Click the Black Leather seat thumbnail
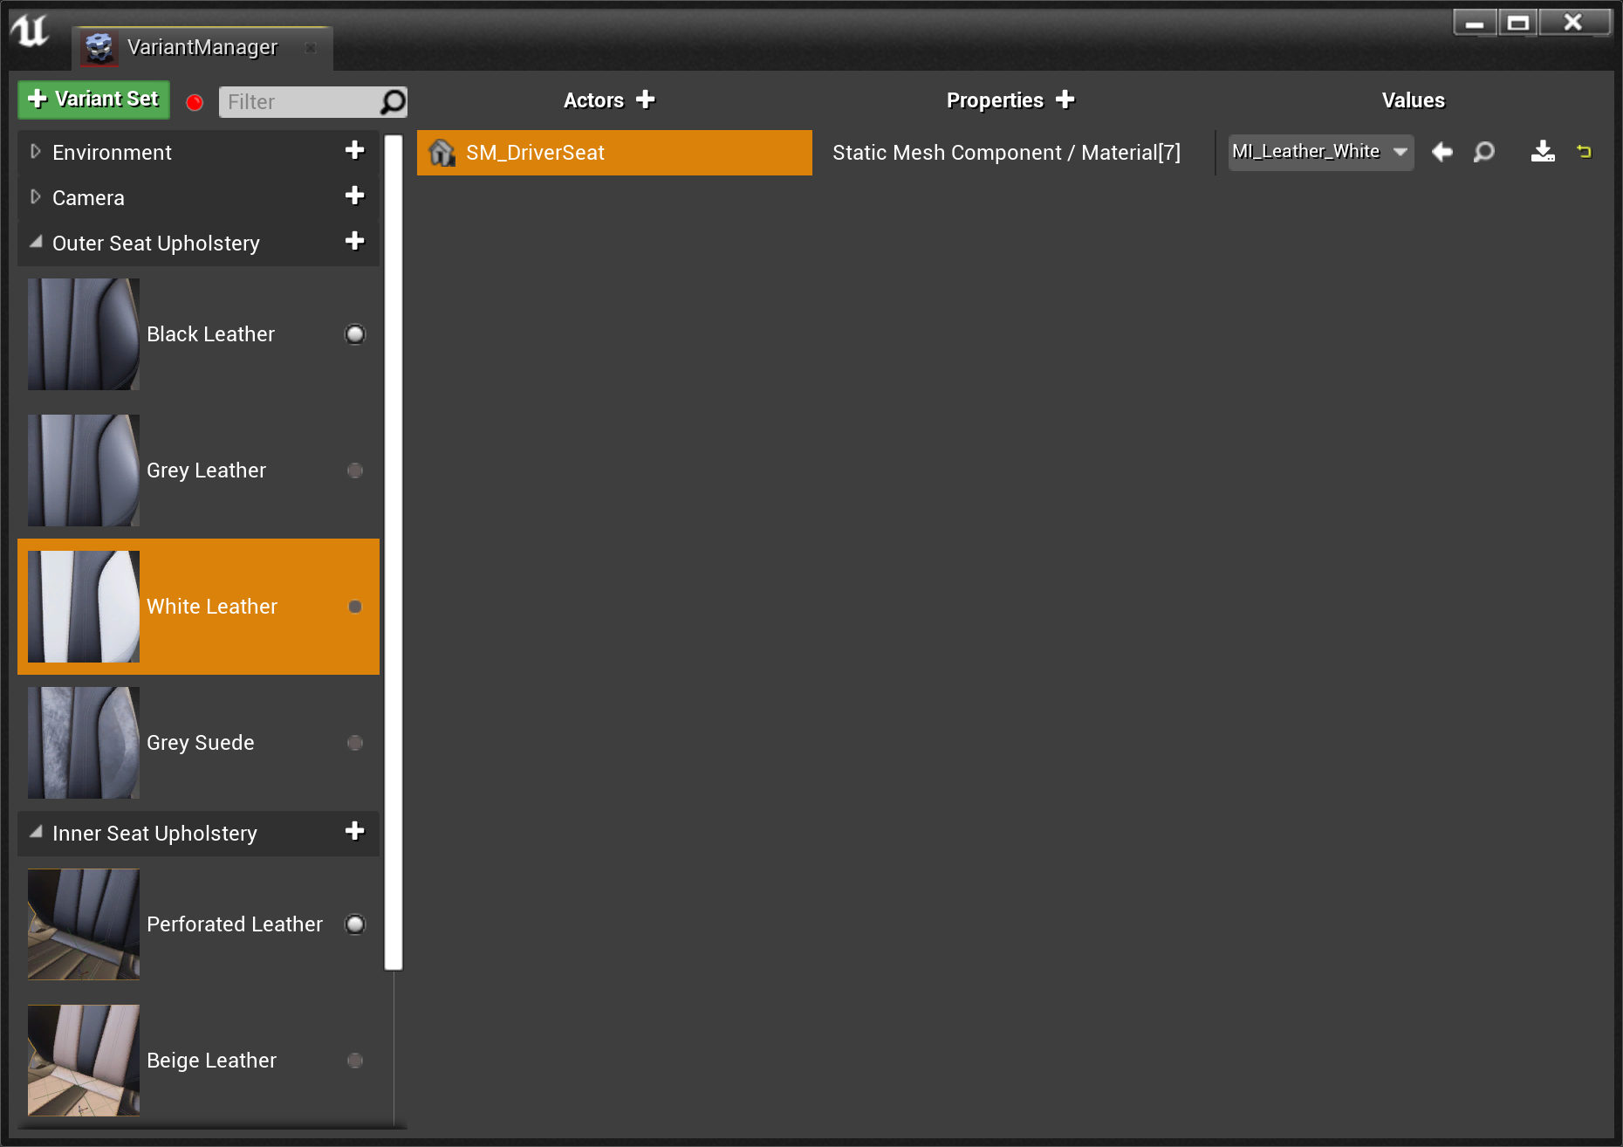Screen dimensions: 1623x1147 [84, 334]
